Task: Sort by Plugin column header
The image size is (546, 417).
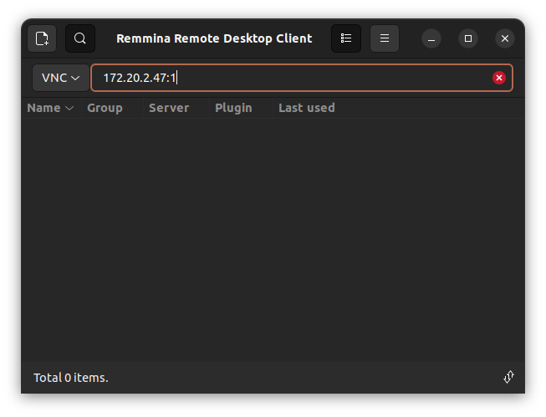Action: coord(241,108)
